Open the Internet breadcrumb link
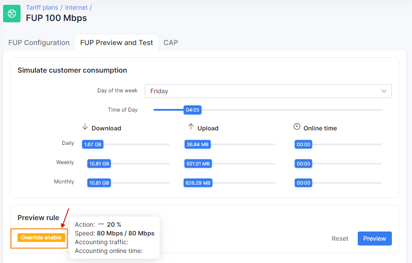 (x=76, y=7)
